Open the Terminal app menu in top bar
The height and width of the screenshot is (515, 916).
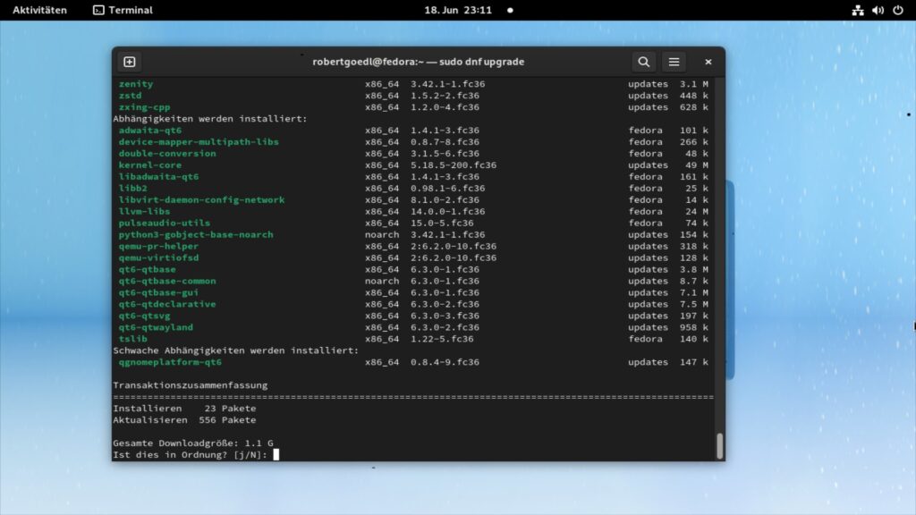point(123,10)
